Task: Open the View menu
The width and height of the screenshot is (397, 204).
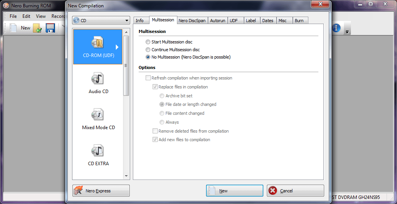Action: [x=41, y=16]
